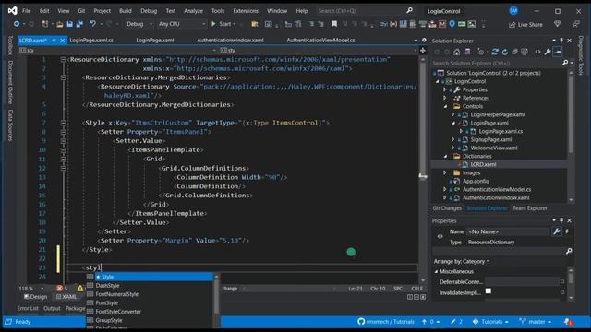Image resolution: width=591 pixels, height=332 pixels.
Task: Click the notifications bell in status bar
Action: (568, 322)
